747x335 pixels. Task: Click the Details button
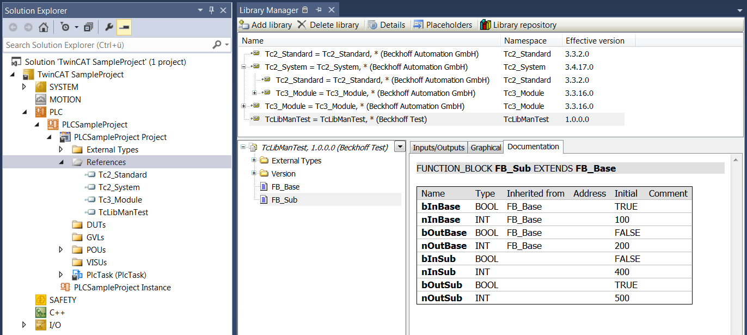[x=387, y=25]
